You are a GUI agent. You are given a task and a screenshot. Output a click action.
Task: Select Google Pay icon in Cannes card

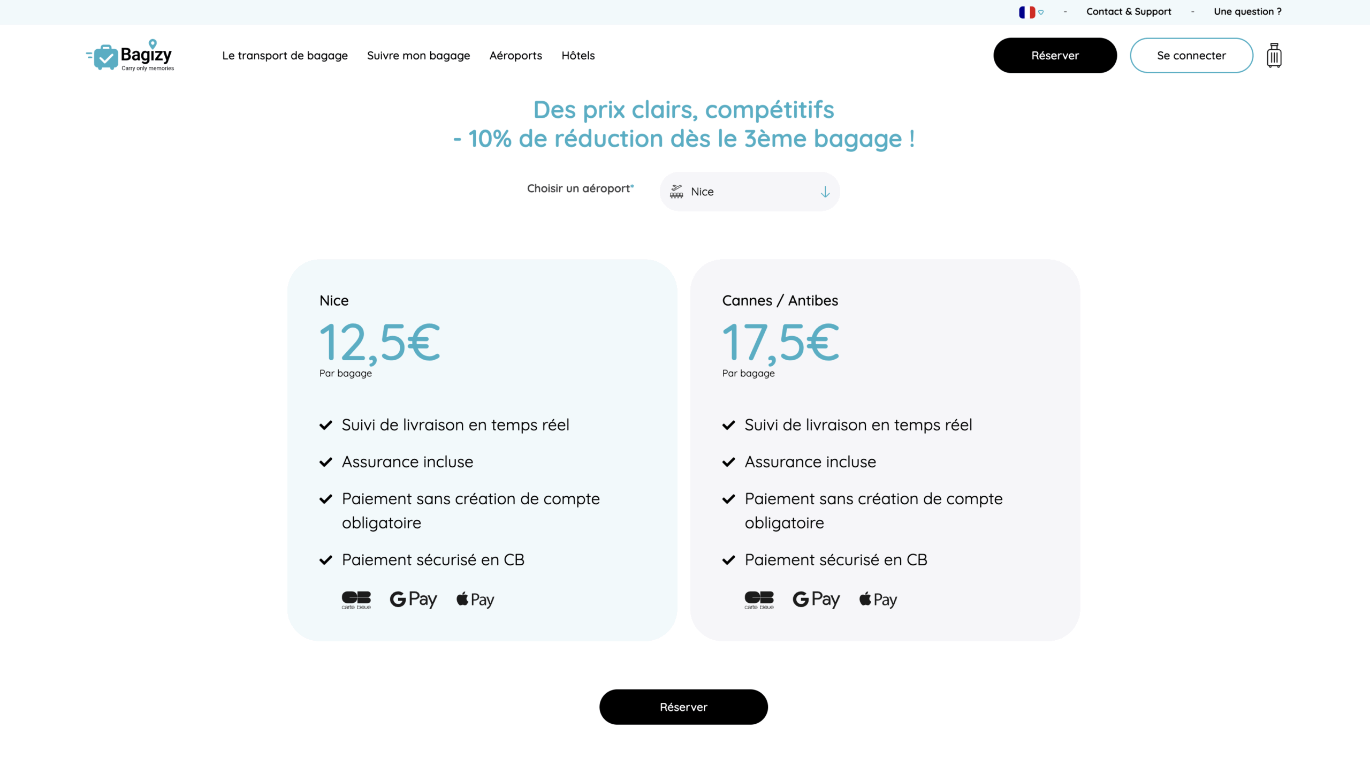tap(816, 600)
